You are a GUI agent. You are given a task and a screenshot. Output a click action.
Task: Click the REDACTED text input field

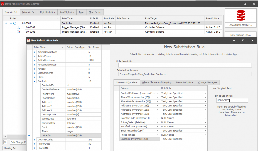point(232,100)
